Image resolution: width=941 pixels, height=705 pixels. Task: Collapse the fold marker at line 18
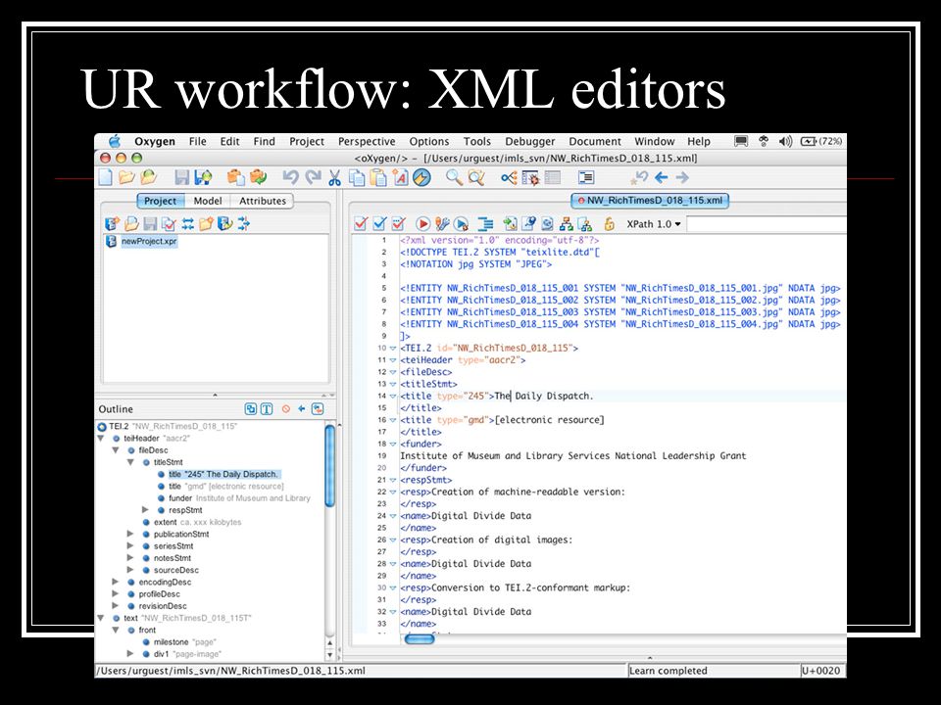(x=393, y=445)
